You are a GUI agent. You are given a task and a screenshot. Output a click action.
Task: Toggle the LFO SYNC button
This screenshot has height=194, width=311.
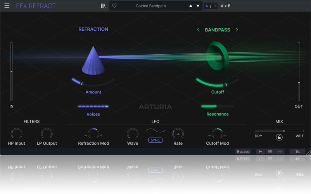point(155,140)
